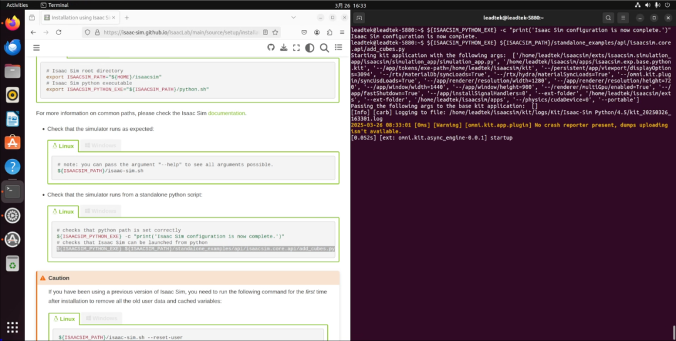This screenshot has height=341, width=676.
Task: Open the docs page search magnifier icon
Action: [324, 48]
